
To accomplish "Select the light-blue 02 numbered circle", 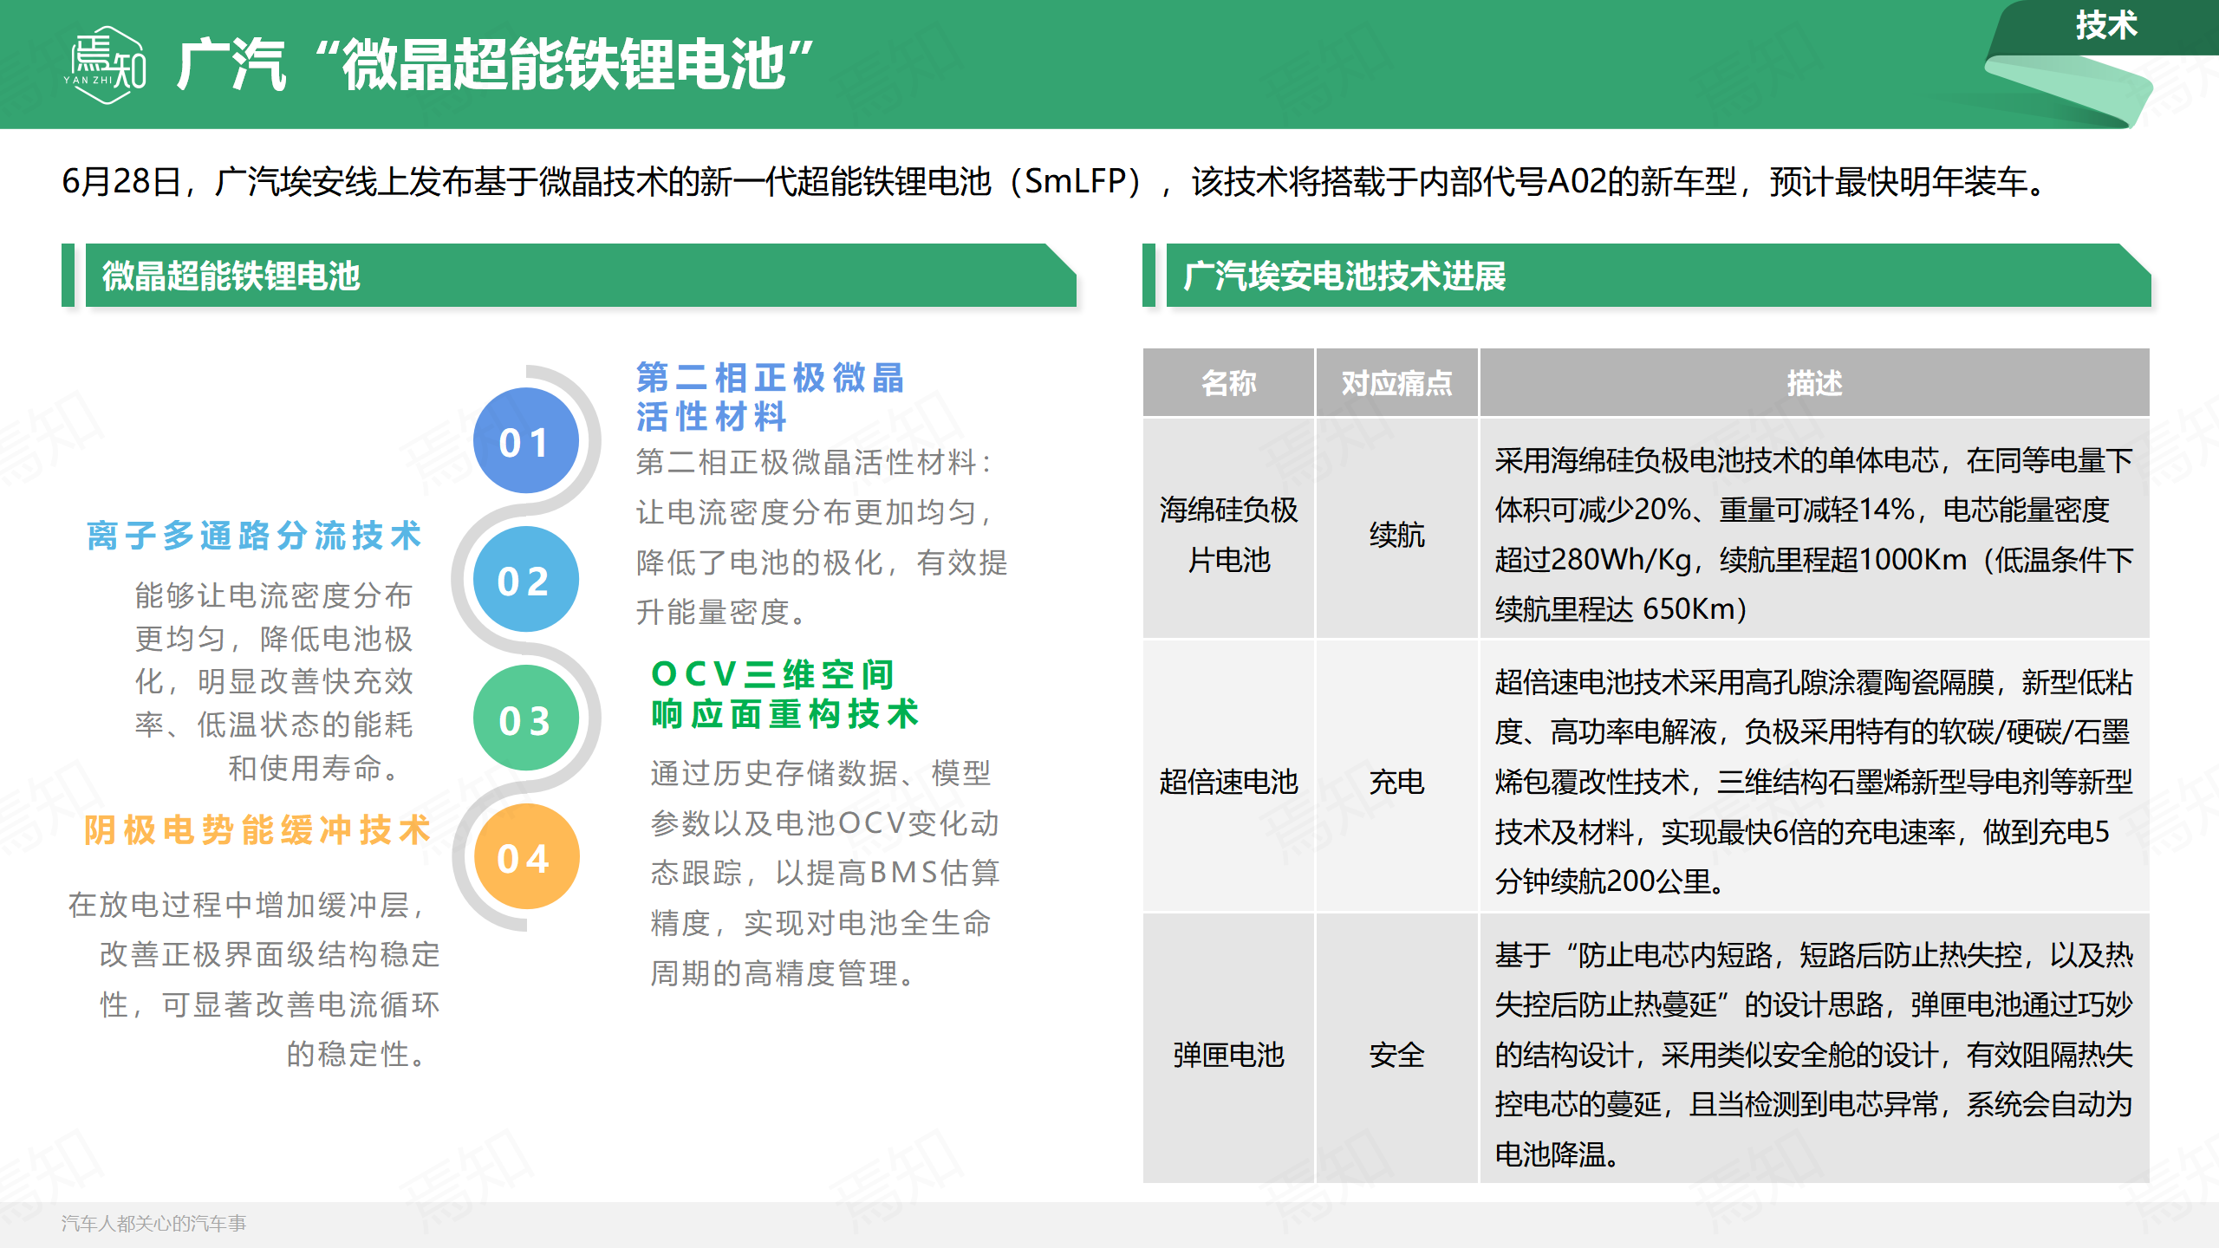I will coord(525,580).
